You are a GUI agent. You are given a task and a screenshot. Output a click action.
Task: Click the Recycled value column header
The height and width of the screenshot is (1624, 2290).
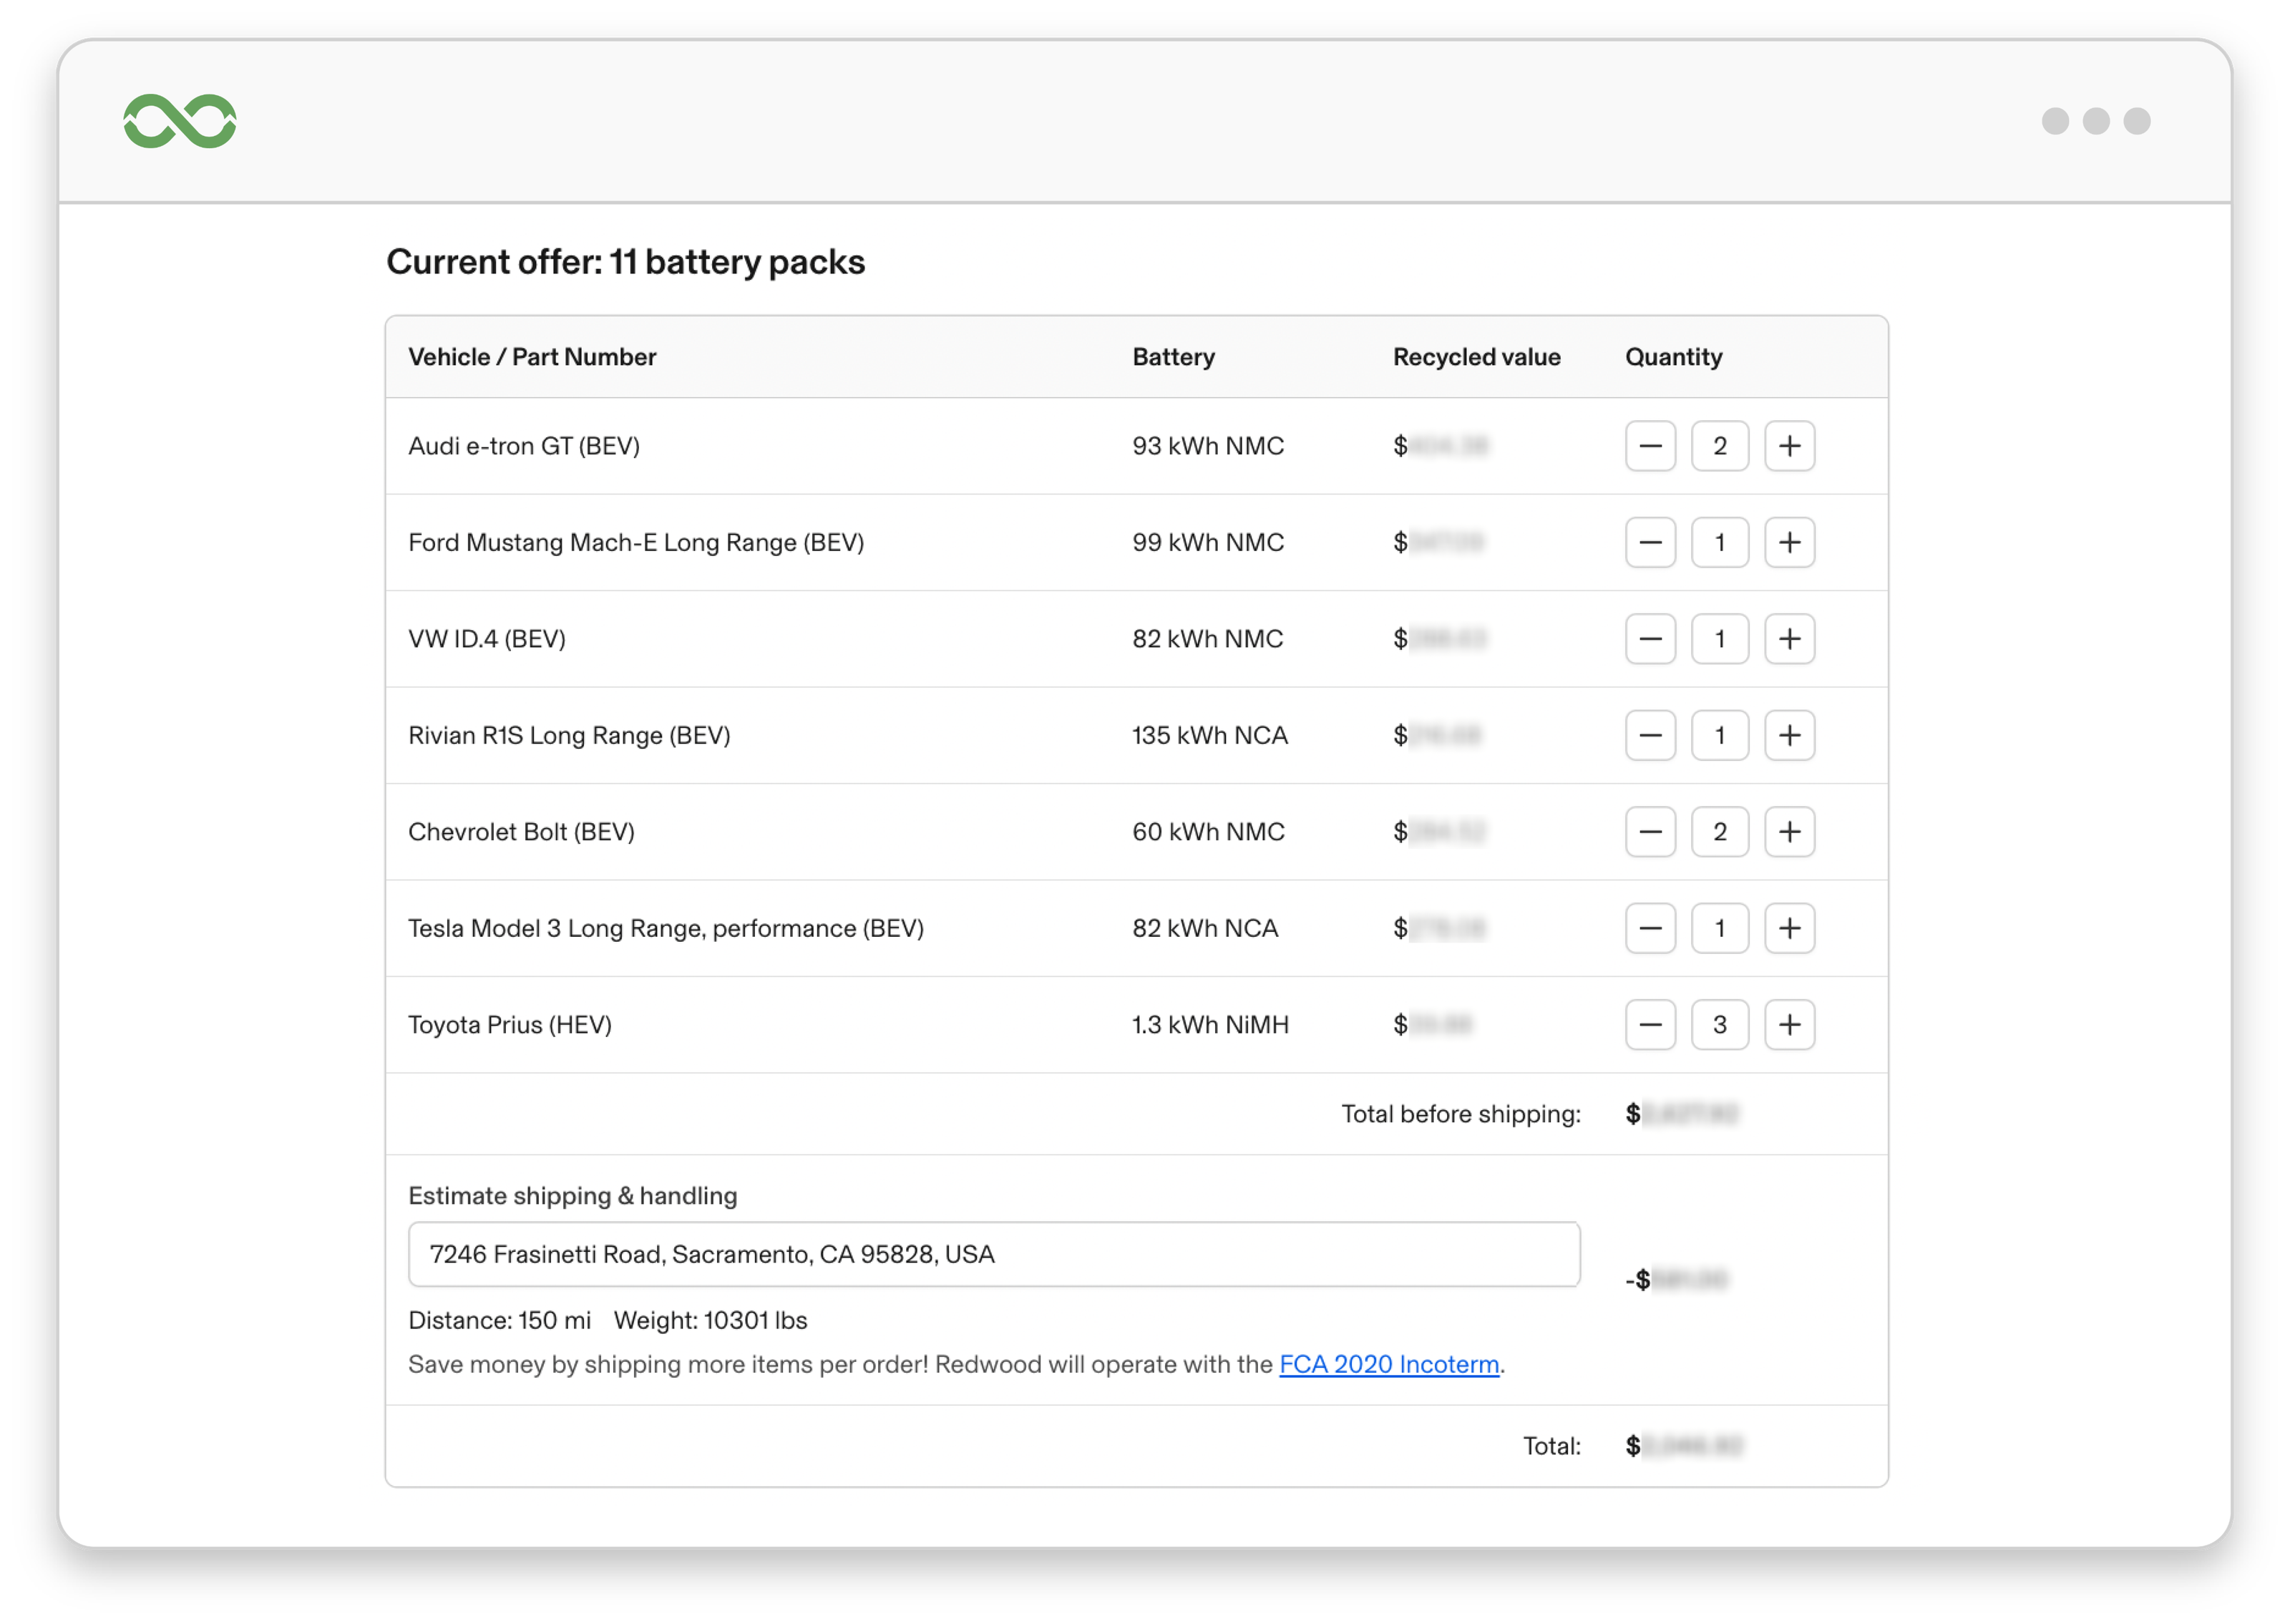coord(1476,357)
